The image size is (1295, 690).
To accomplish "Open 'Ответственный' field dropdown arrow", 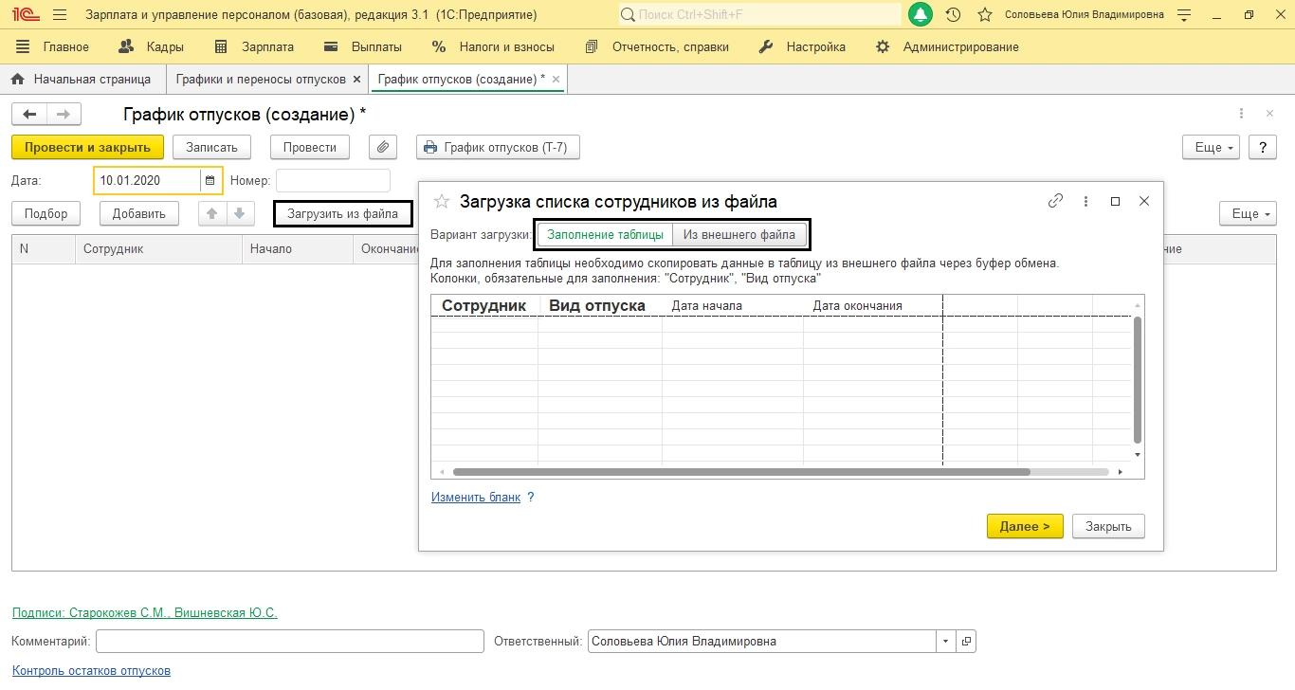I will [x=945, y=642].
